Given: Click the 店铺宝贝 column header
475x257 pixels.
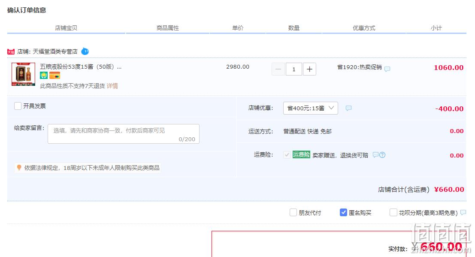Looking at the screenshot, I should click(x=66, y=28).
